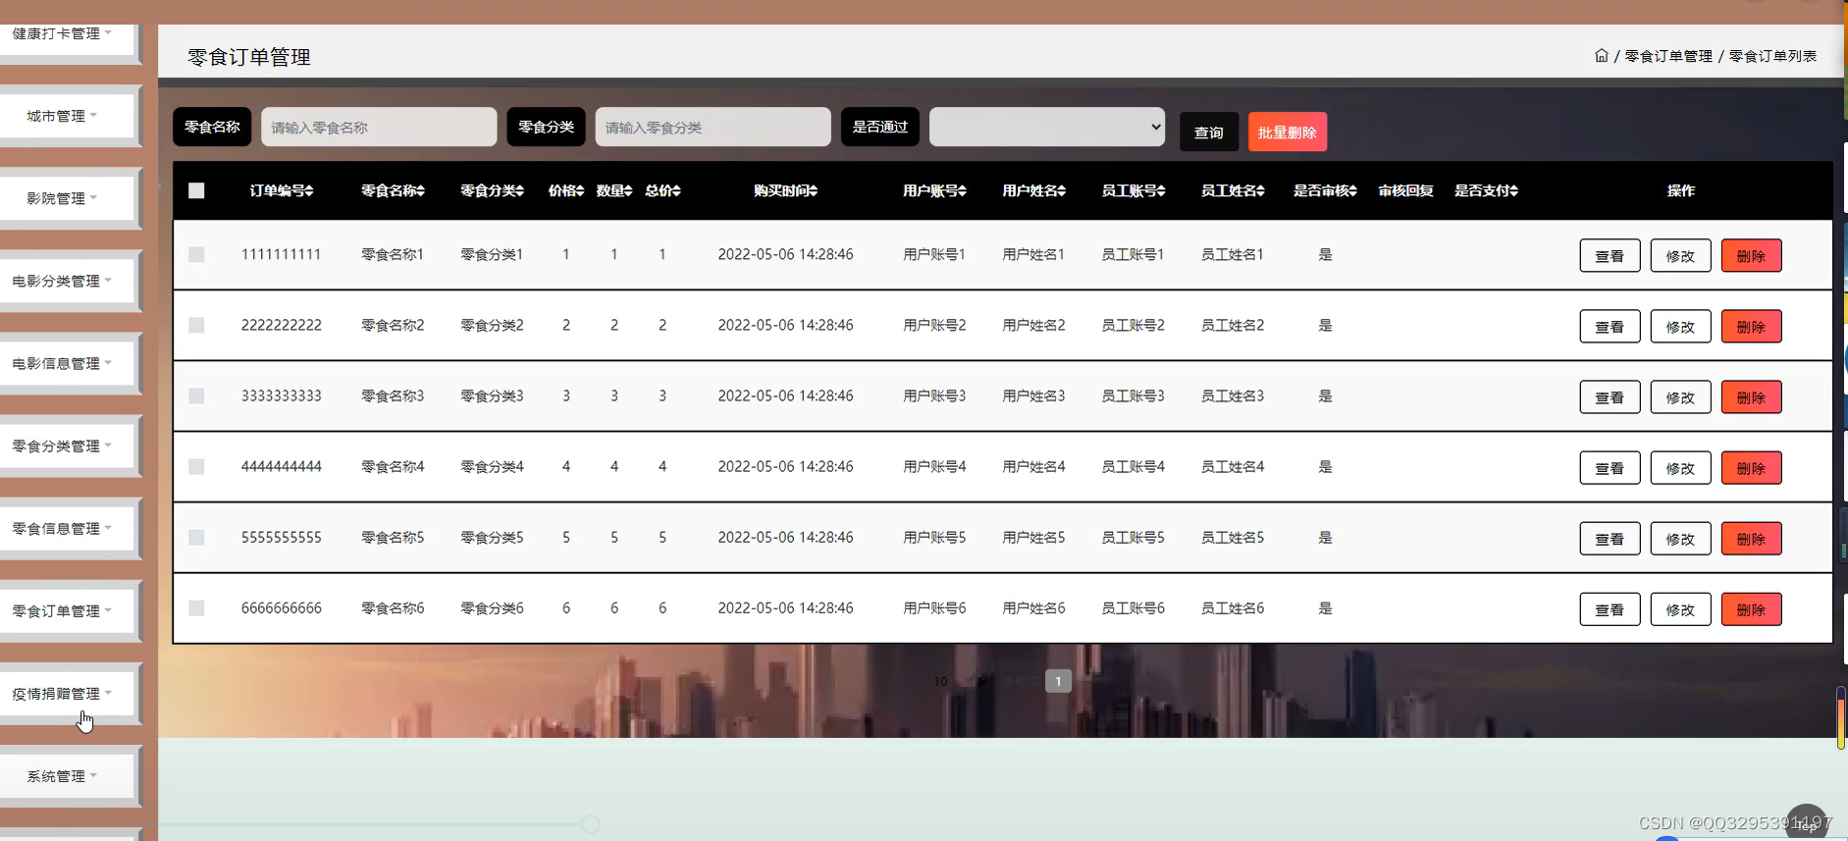1848x841 pixels.
Task: Focus the 零食名称 search input
Action: pyautogui.click(x=379, y=127)
